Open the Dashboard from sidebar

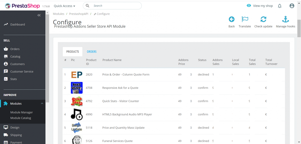pos(17,24)
